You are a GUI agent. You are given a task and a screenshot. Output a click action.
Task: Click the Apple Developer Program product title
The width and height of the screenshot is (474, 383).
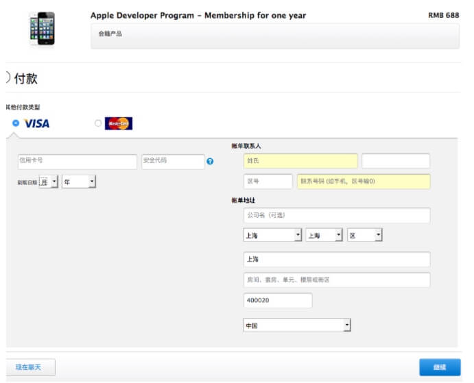pyautogui.click(x=198, y=15)
